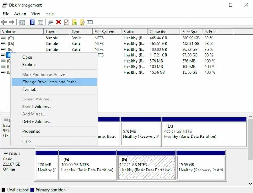Click the drive icon beside volume (D:)
The image size is (253, 193).
3,44
